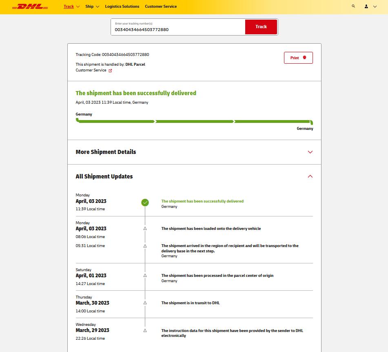Expand the More Shipment Details section

click(x=310, y=152)
